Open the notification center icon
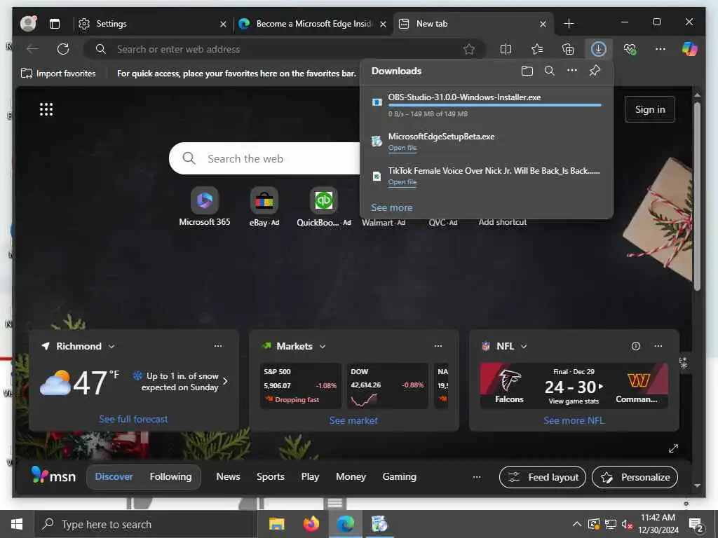 696,525
